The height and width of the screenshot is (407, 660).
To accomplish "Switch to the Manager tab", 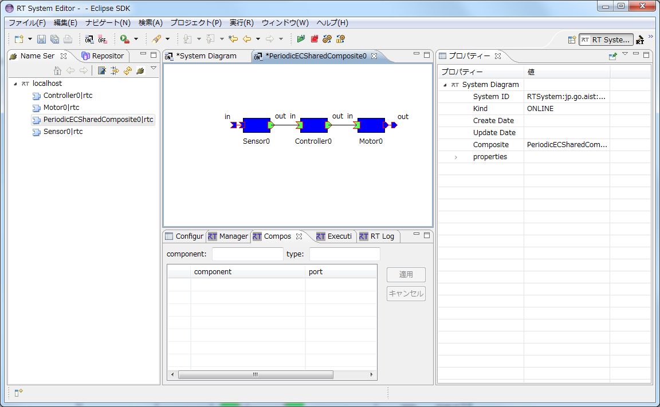I will (x=228, y=236).
